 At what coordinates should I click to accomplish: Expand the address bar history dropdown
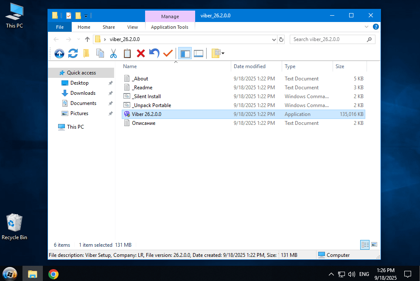(274, 39)
